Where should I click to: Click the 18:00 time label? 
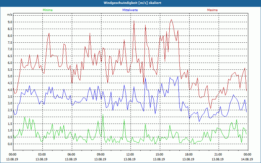click(189, 155)
